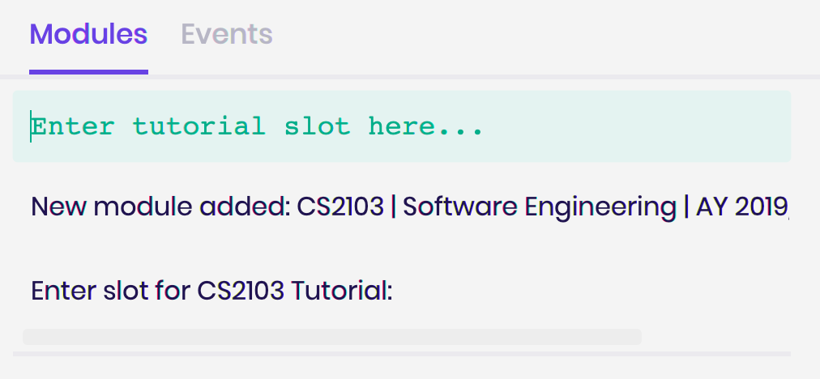
Task: Click the scrollbar track right of thumb
Action: pos(715,337)
